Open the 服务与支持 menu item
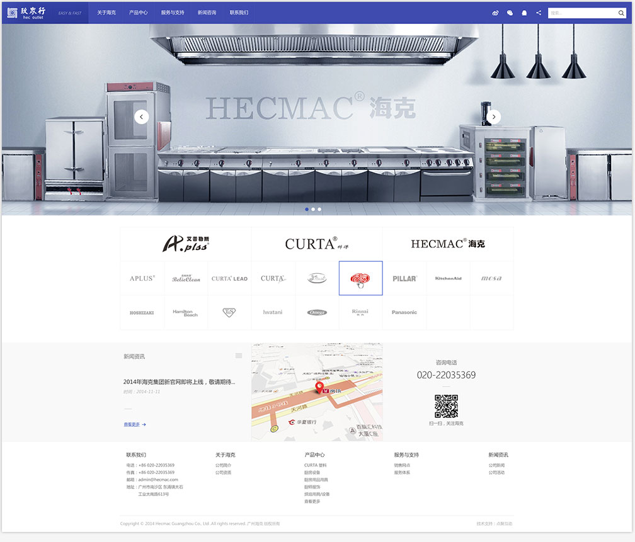635x542 pixels. 173,13
